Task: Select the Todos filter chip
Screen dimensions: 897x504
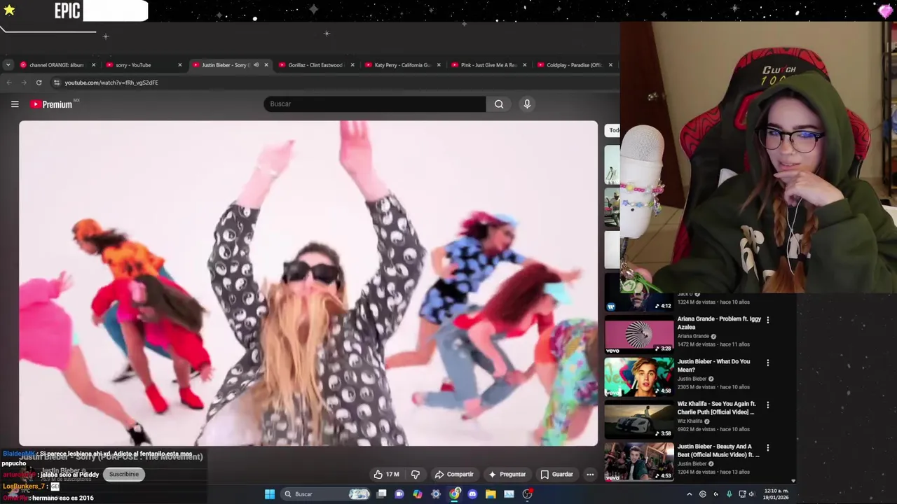Action: click(x=612, y=130)
